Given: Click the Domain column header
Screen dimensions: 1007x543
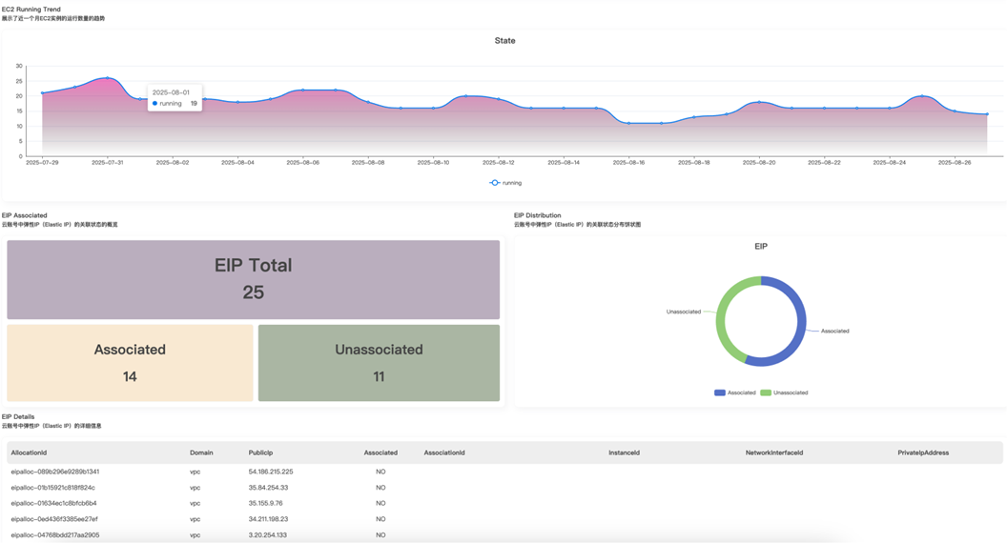Looking at the screenshot, I should pyautogui.click(x=201, y=452).
